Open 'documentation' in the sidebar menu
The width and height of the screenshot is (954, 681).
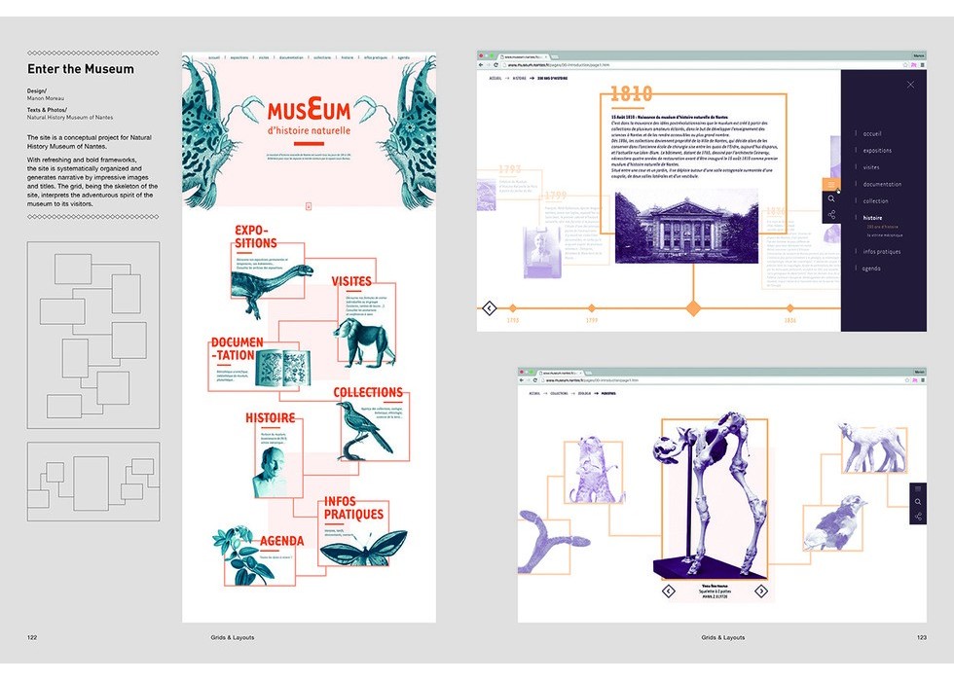point(882,184)
